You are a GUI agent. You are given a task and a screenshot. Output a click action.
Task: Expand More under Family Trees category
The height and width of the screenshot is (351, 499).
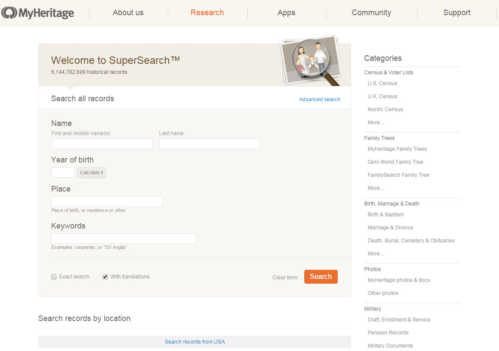coord(375,188)
